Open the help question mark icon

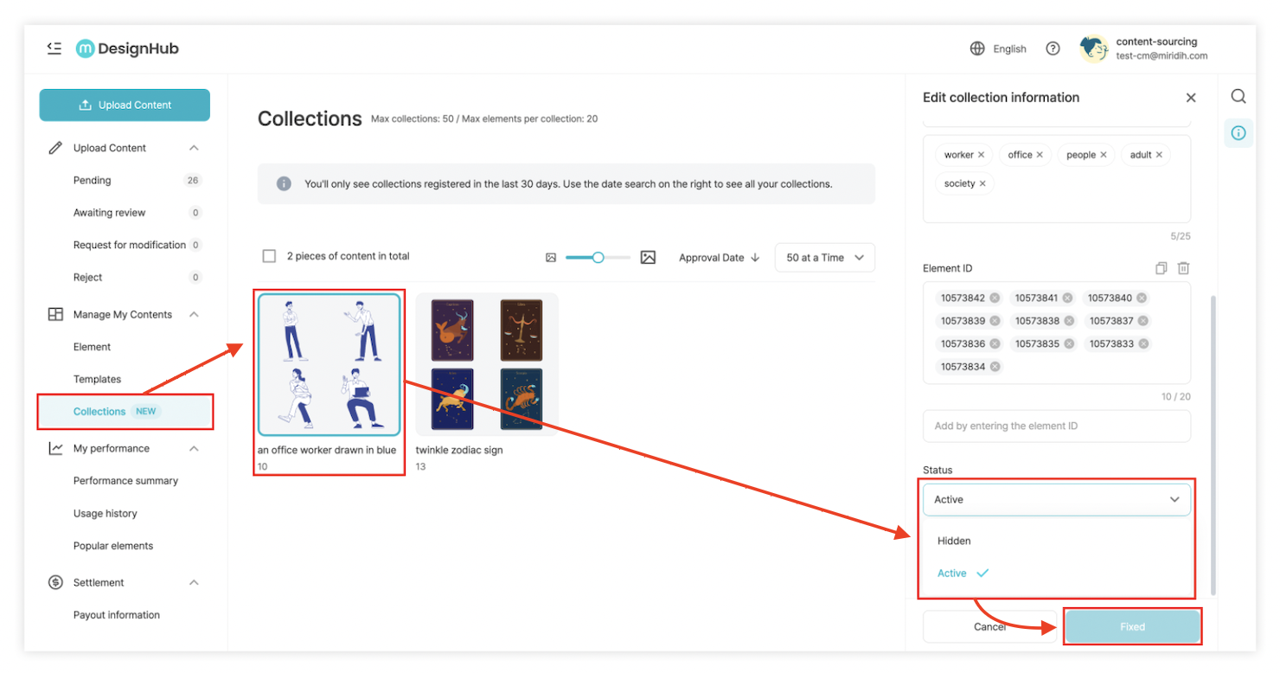1053,48
